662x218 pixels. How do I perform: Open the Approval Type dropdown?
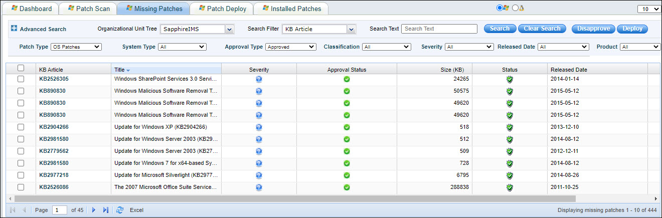coord(290,47)
